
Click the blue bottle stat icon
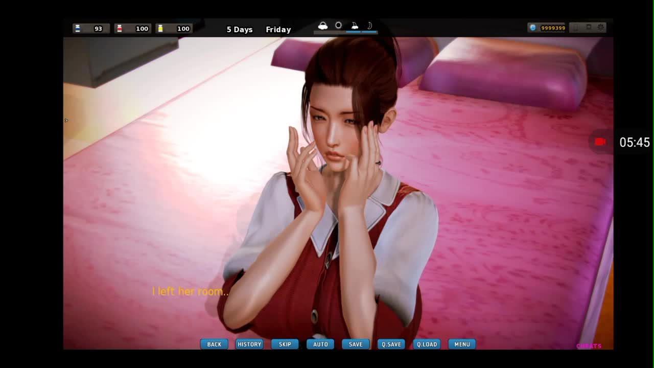pos(78,29)
